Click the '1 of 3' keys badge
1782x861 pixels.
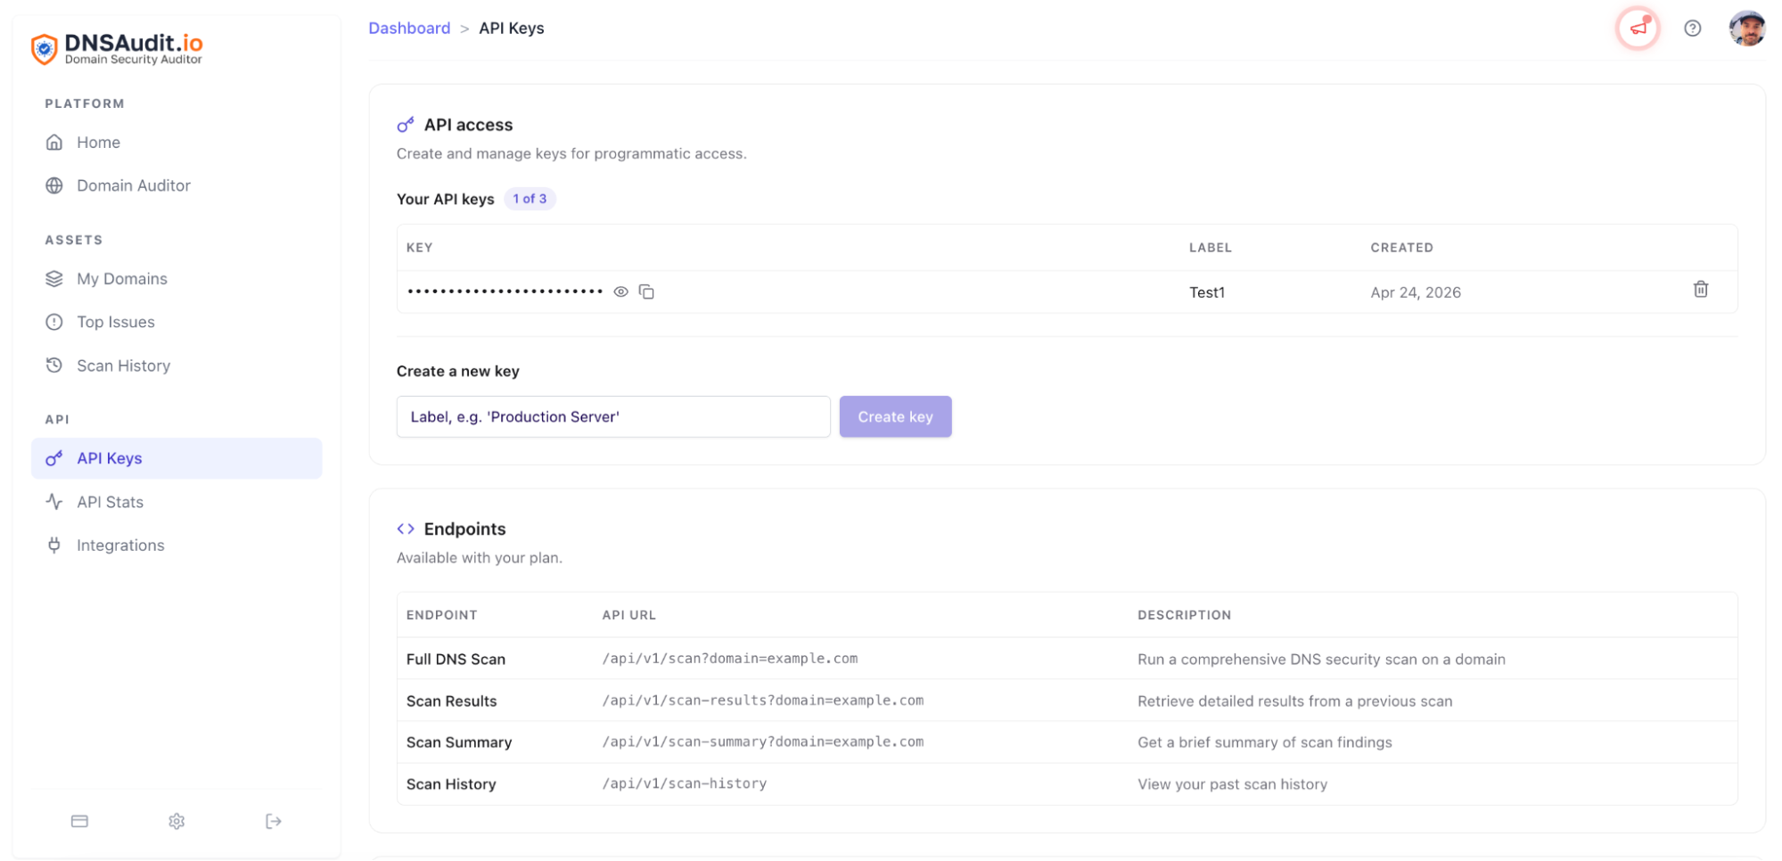(530, 199)
